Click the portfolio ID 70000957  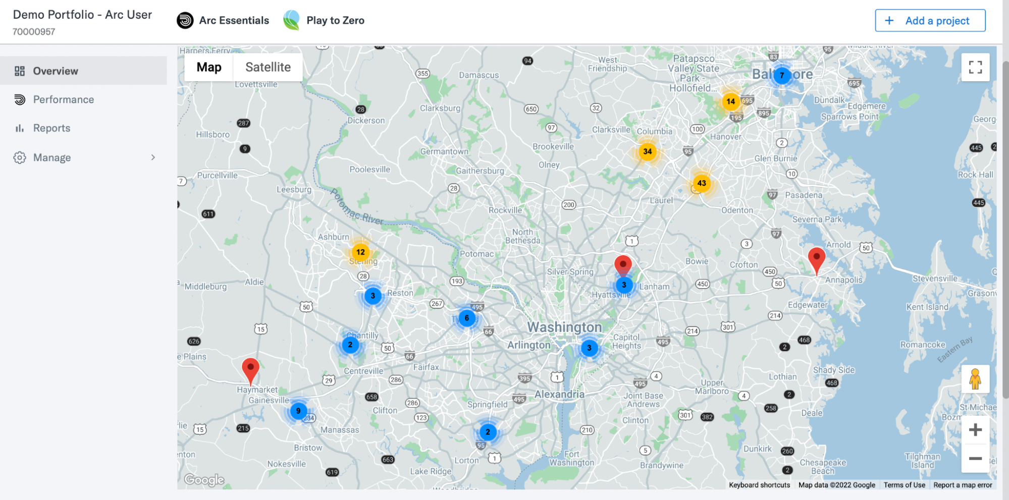point(34,32)
